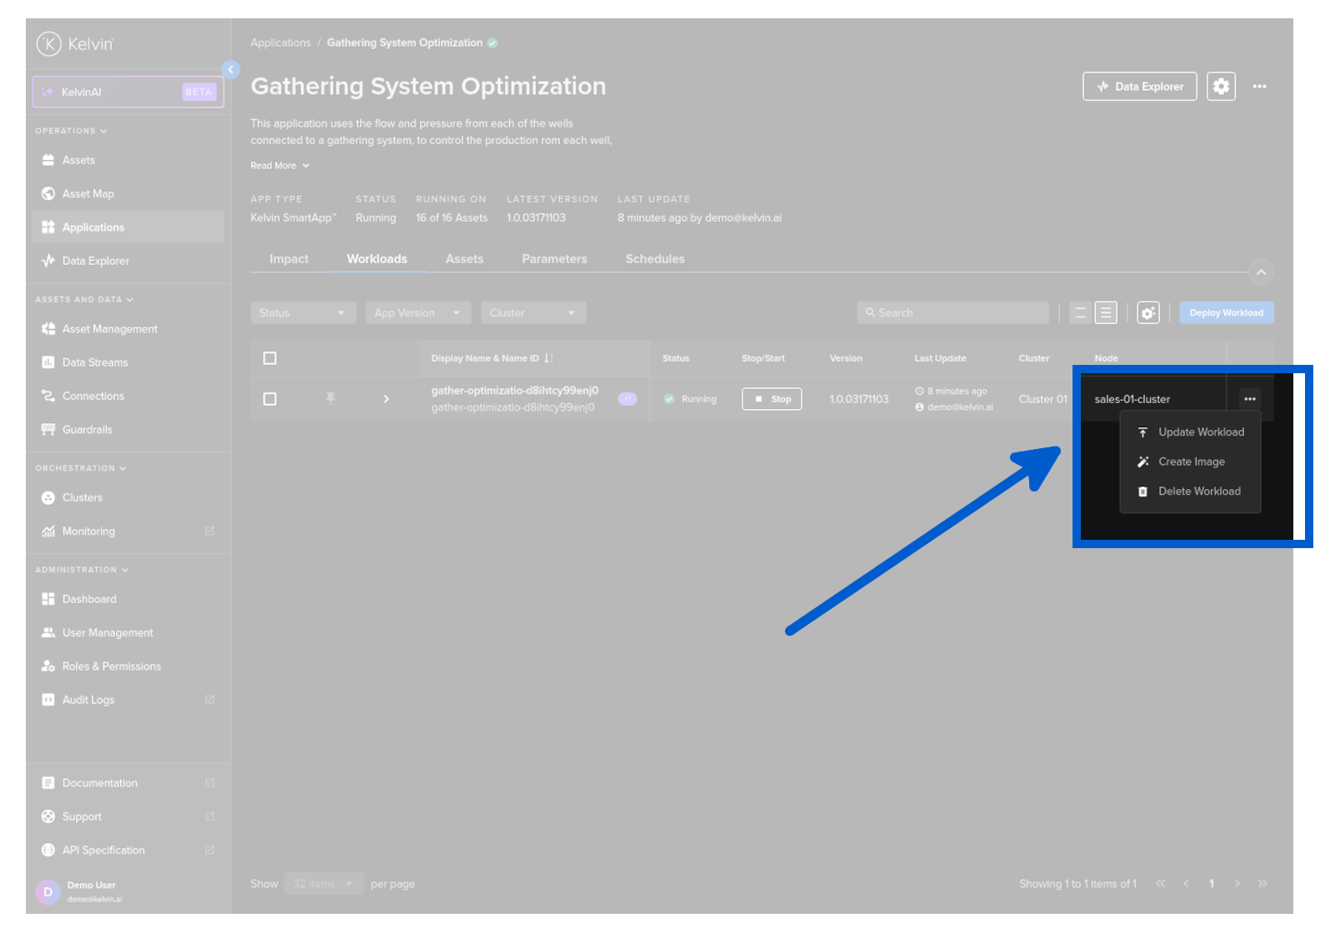Collapse the sidebar with the arrow icon

click(231, 69)
